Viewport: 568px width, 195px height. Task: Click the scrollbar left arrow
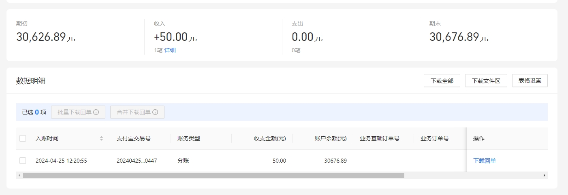pos(19,175)
